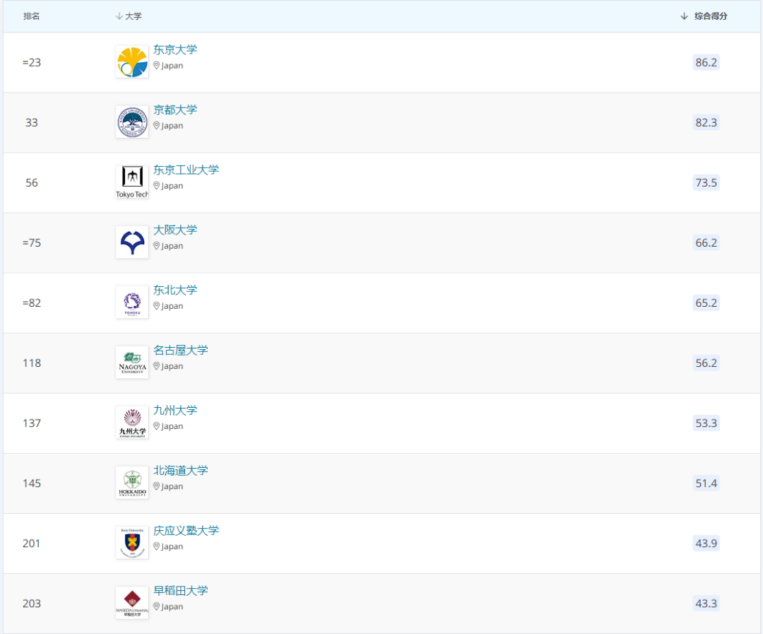Select the score 56.2 badge
The height and width of the screenshot is (634, 763).
(706, 363)
